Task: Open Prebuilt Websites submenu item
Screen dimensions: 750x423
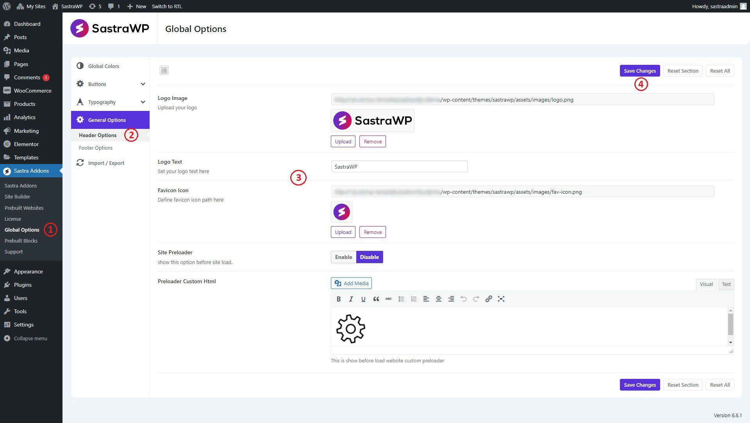Action: click(x=24, y=208)
